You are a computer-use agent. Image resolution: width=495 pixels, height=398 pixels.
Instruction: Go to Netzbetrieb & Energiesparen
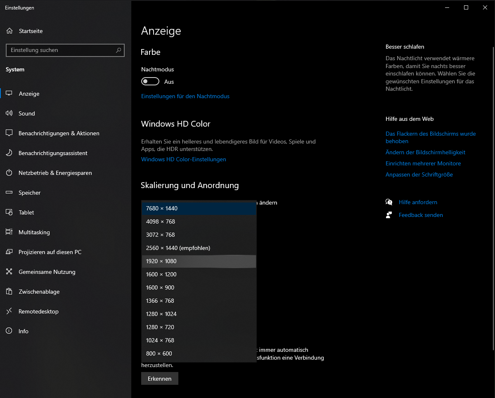coord(65,173)
